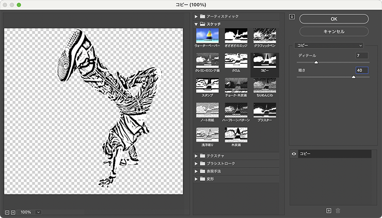Click the delete effect layer trash icon
Viewport: 382px width, 218px height.
click(338, 210)
